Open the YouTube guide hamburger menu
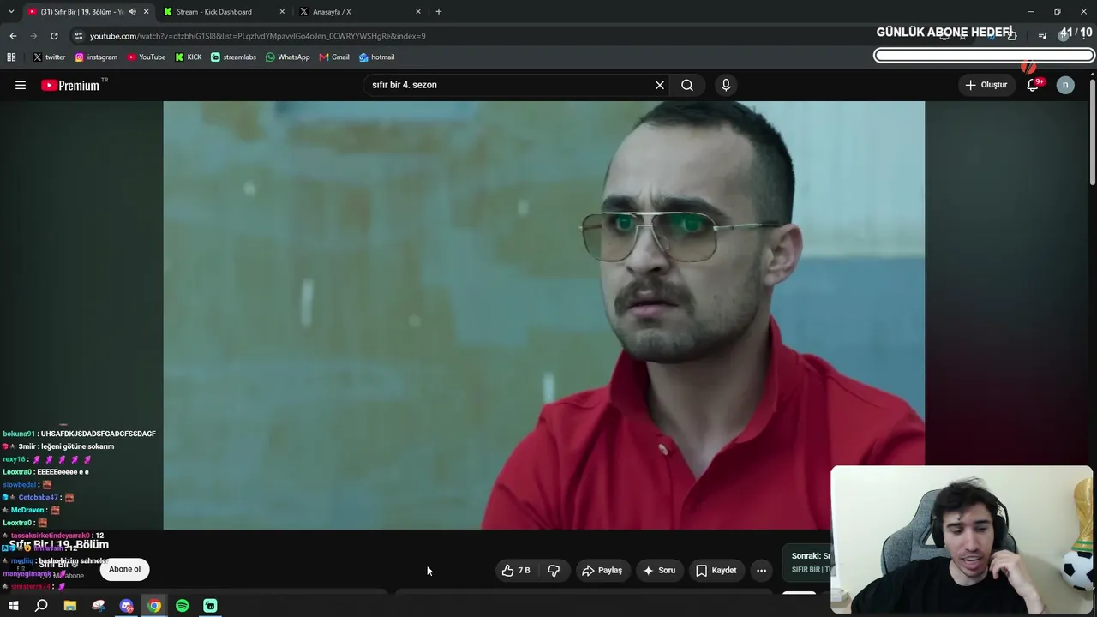 click(21, 85)
